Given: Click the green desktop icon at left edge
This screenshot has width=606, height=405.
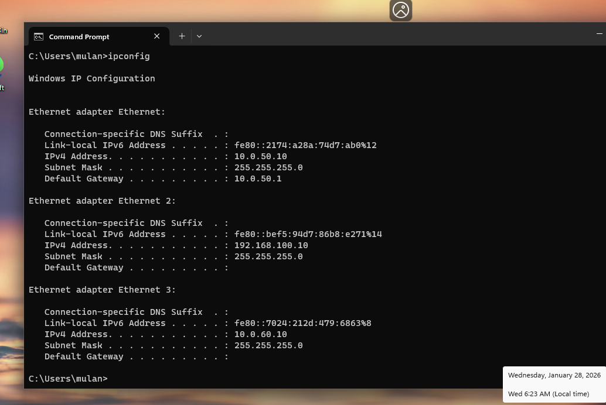Looking at the screenshot, I should coord(1,64).
